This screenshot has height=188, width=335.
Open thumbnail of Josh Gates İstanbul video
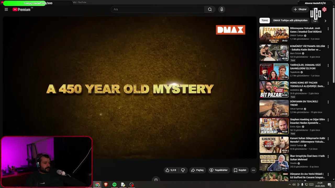pyautogui.click(x=274, y=35)
